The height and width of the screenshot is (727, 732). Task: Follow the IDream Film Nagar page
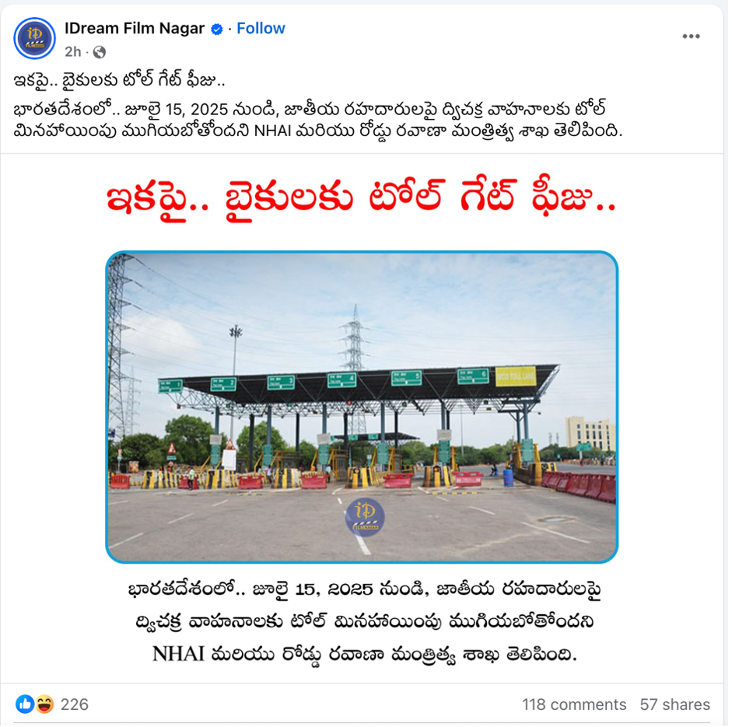point(261,29)
